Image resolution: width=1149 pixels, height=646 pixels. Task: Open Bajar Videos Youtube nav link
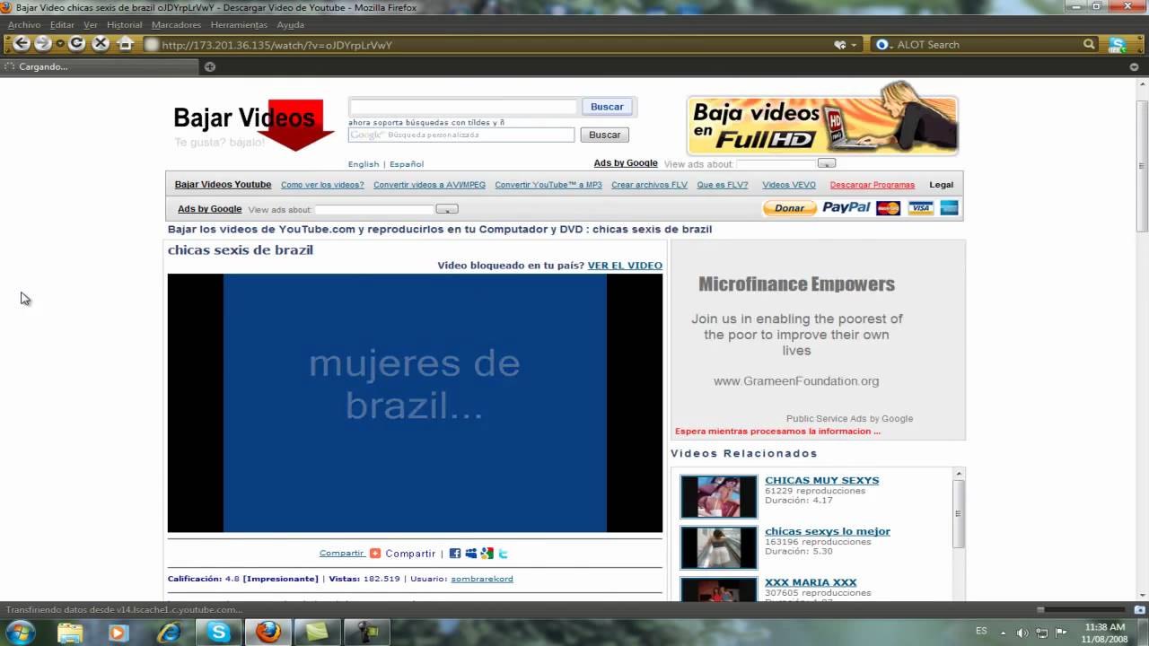point(223,185)
